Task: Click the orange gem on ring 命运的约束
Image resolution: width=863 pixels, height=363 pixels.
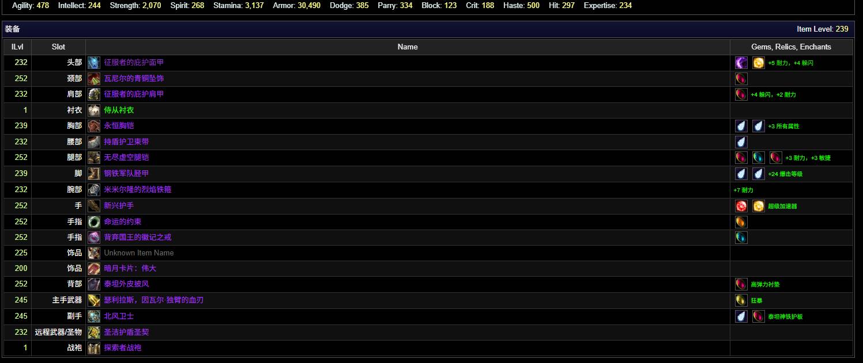Action: pyautogui.click(x=741, y=221)
